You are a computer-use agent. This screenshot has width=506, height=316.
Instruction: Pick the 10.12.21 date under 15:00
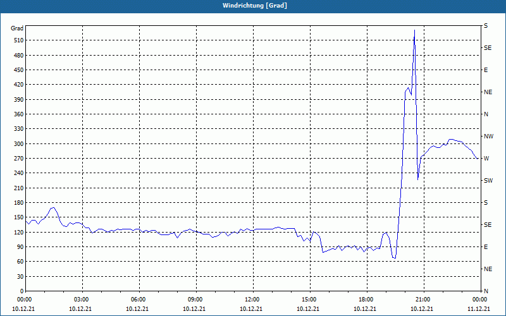308,308
